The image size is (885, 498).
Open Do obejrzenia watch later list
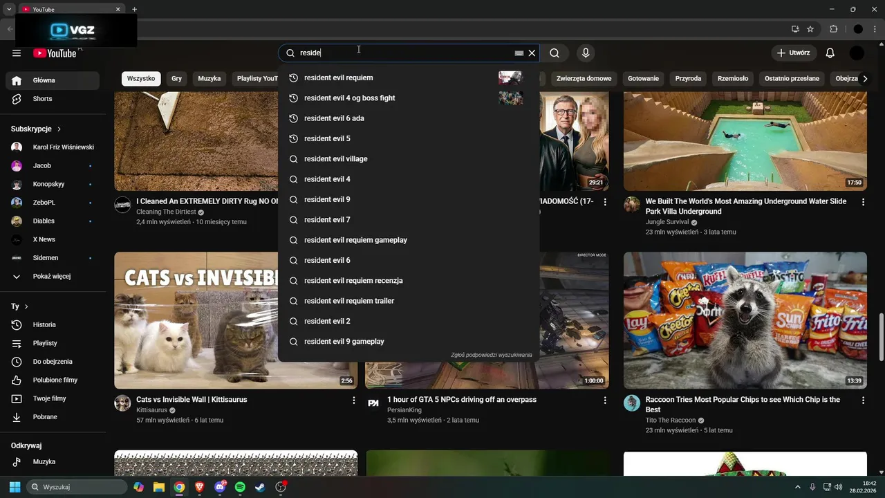click(x=53, y=362)
